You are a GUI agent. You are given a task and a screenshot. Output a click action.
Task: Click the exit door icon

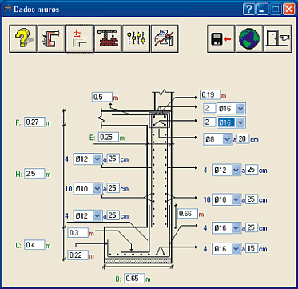[x=277, y=39]
